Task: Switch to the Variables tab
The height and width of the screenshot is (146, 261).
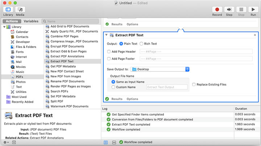Action: tap(31, 21)
